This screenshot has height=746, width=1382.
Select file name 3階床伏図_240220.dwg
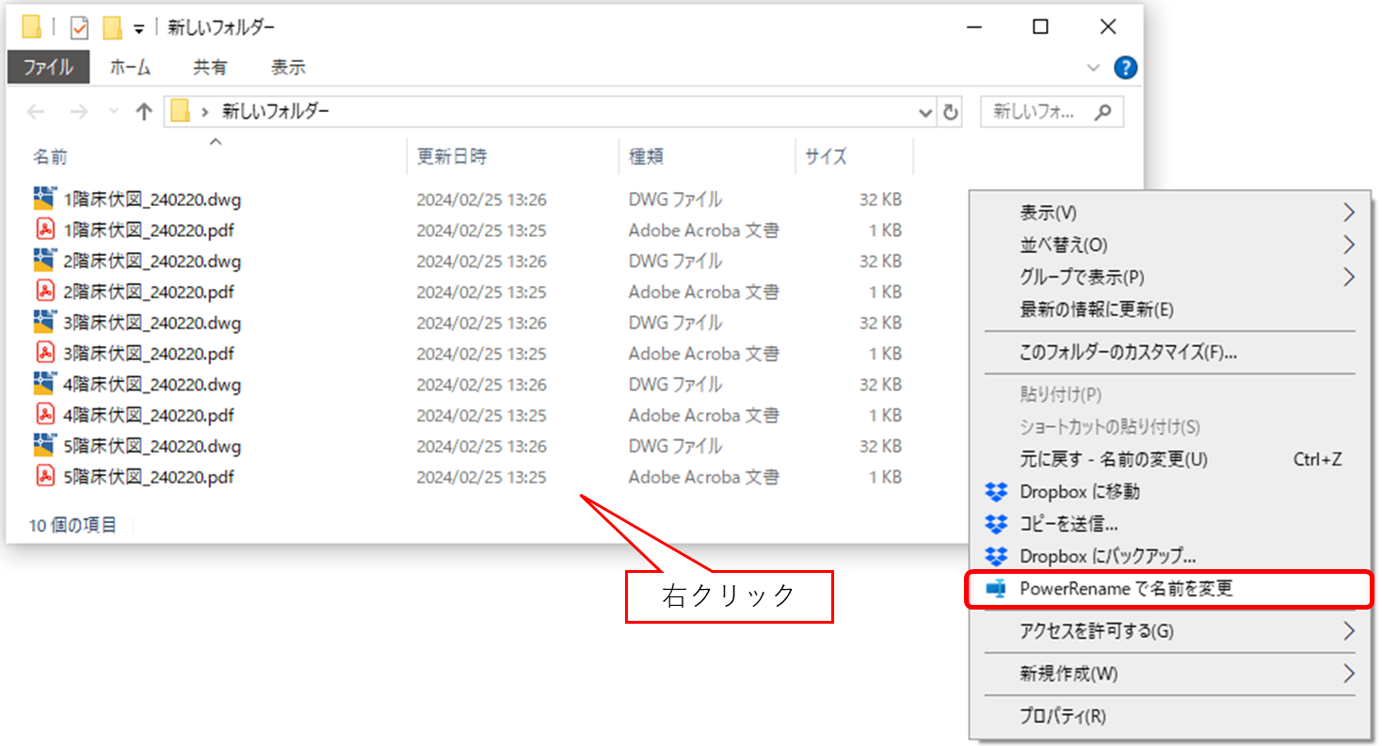(x=153, y=323)
